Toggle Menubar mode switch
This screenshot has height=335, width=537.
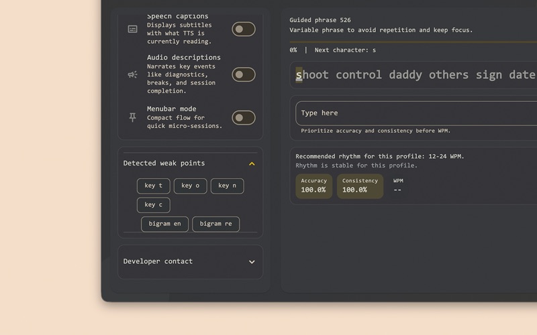tap(244, 118)
